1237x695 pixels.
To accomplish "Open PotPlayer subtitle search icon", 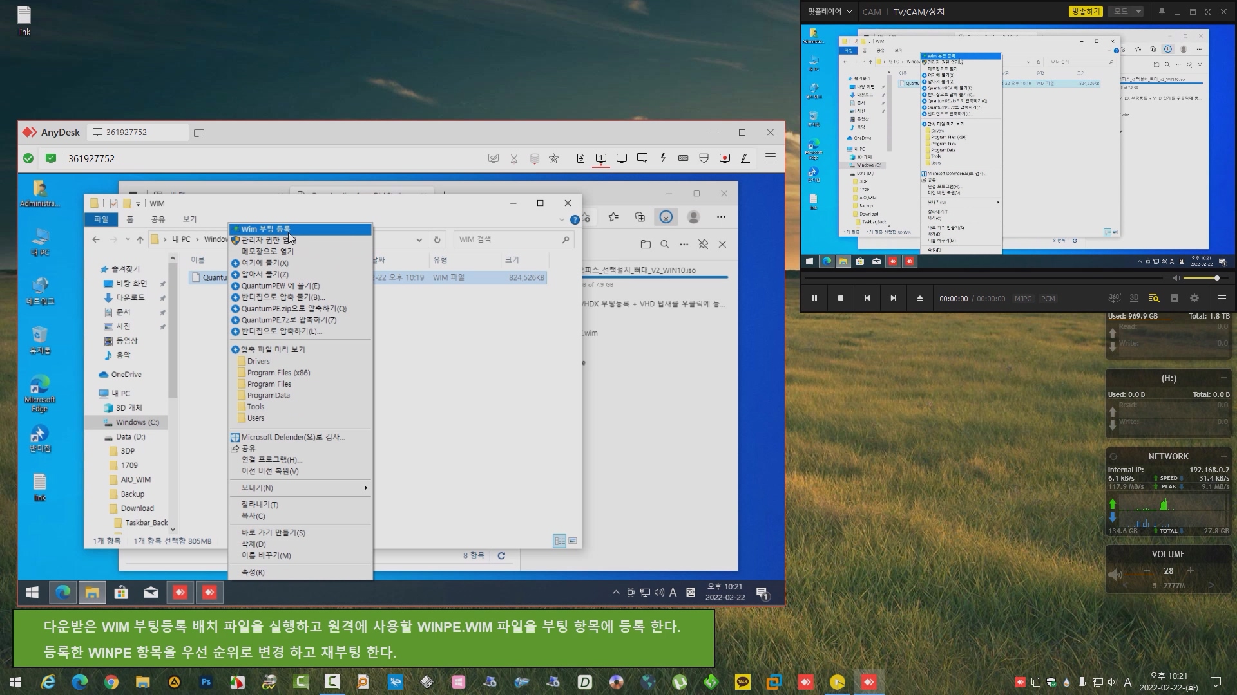I will point(1155,298).
